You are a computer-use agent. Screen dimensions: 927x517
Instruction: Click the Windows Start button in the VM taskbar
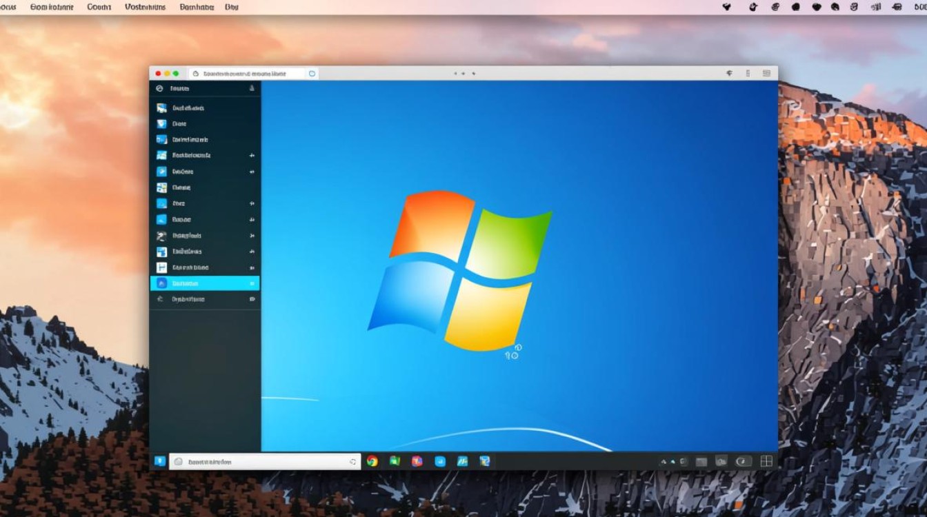160,461
